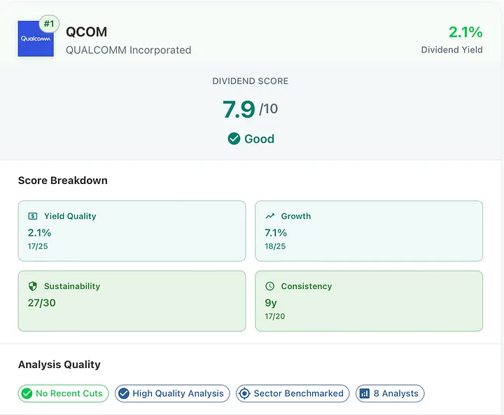Click the 8 Analysts badge

coord(390,393)
